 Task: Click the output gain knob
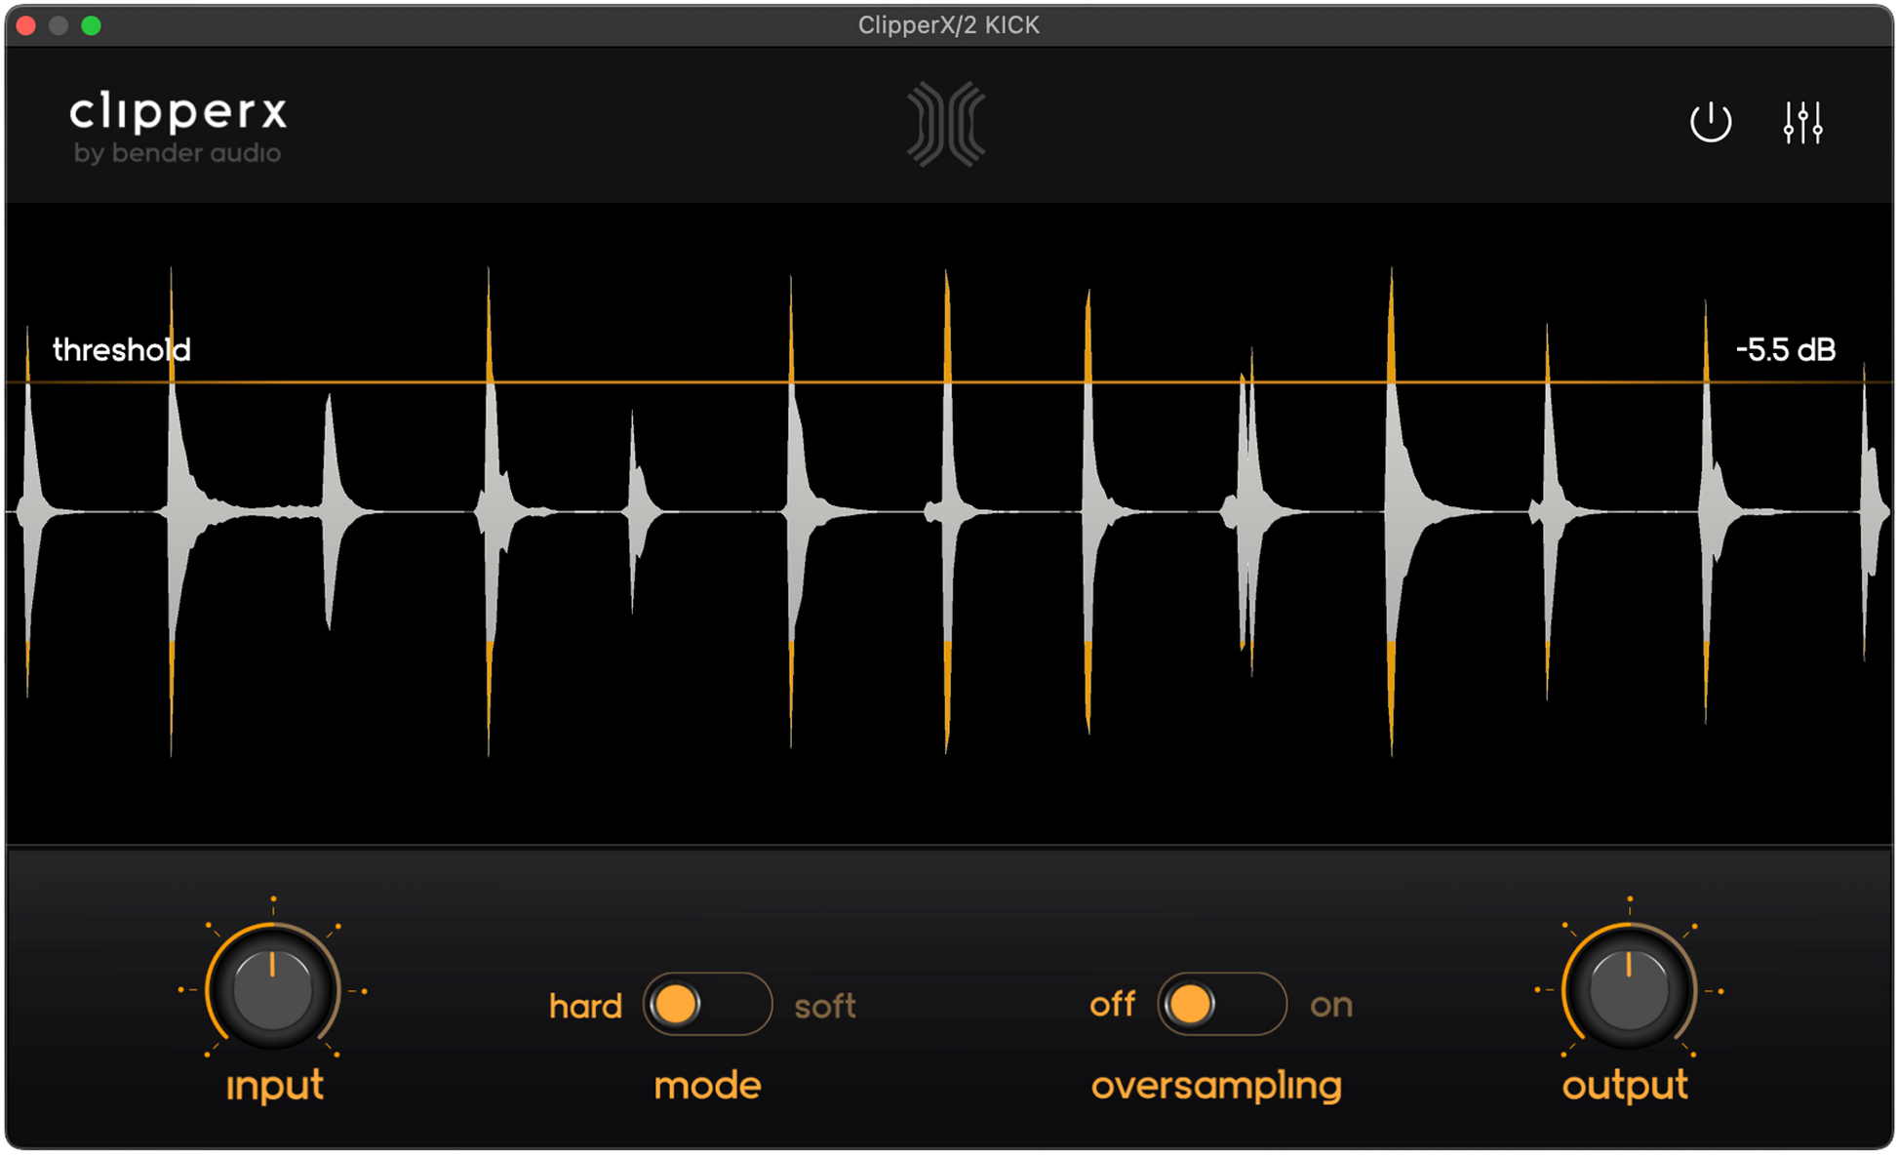pyautogui.click(x=1629, y=989)
